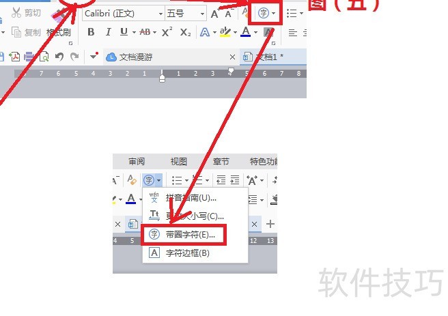This screenshot has height=316, width=448.
Task: Click the font color A button in upper toolbar
Action: tap(246, 31)
